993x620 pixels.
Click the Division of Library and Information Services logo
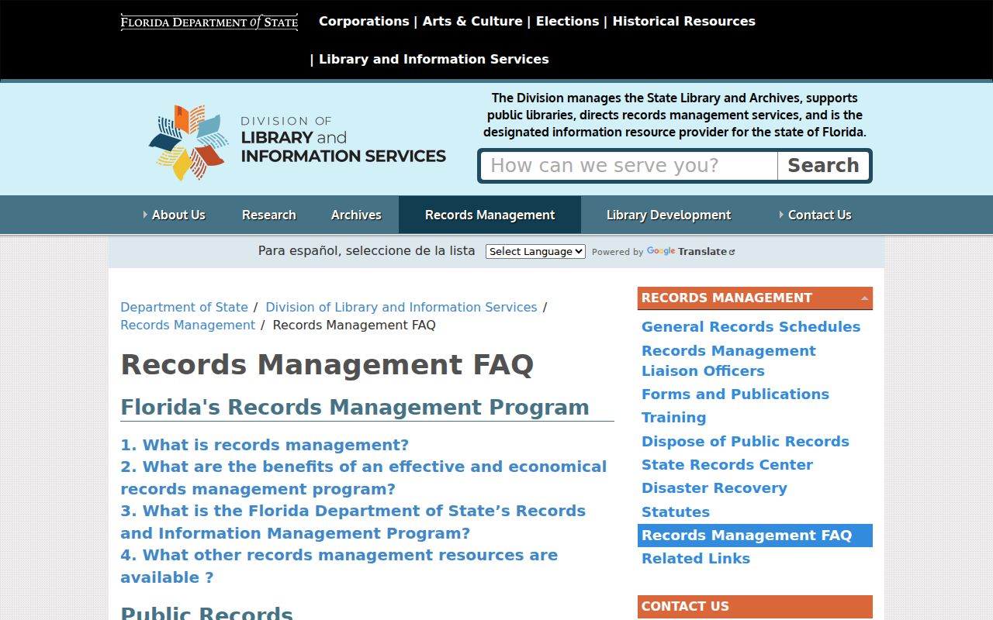point(297,143)
